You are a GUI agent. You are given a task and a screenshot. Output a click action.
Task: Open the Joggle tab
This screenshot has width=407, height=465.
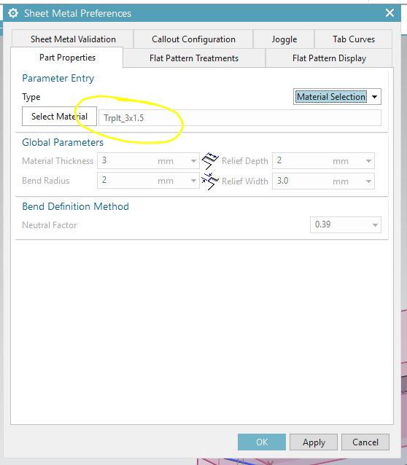click(284, 39)
